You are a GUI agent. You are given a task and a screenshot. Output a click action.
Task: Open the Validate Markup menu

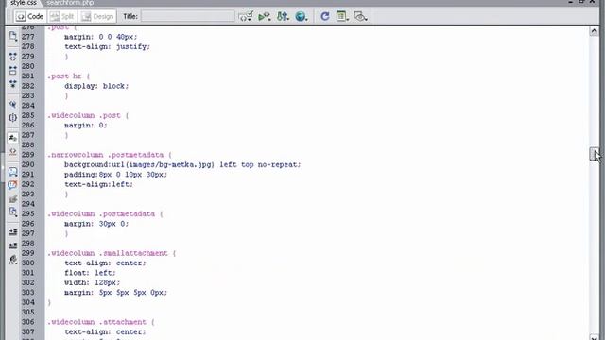(x=246, y=17)
